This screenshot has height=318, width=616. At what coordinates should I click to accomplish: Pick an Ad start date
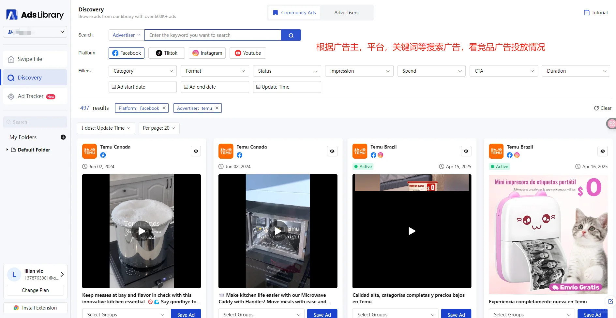pos(143,87)
